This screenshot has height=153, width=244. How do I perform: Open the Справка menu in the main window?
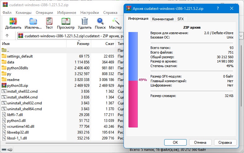[x=110, y=13]
